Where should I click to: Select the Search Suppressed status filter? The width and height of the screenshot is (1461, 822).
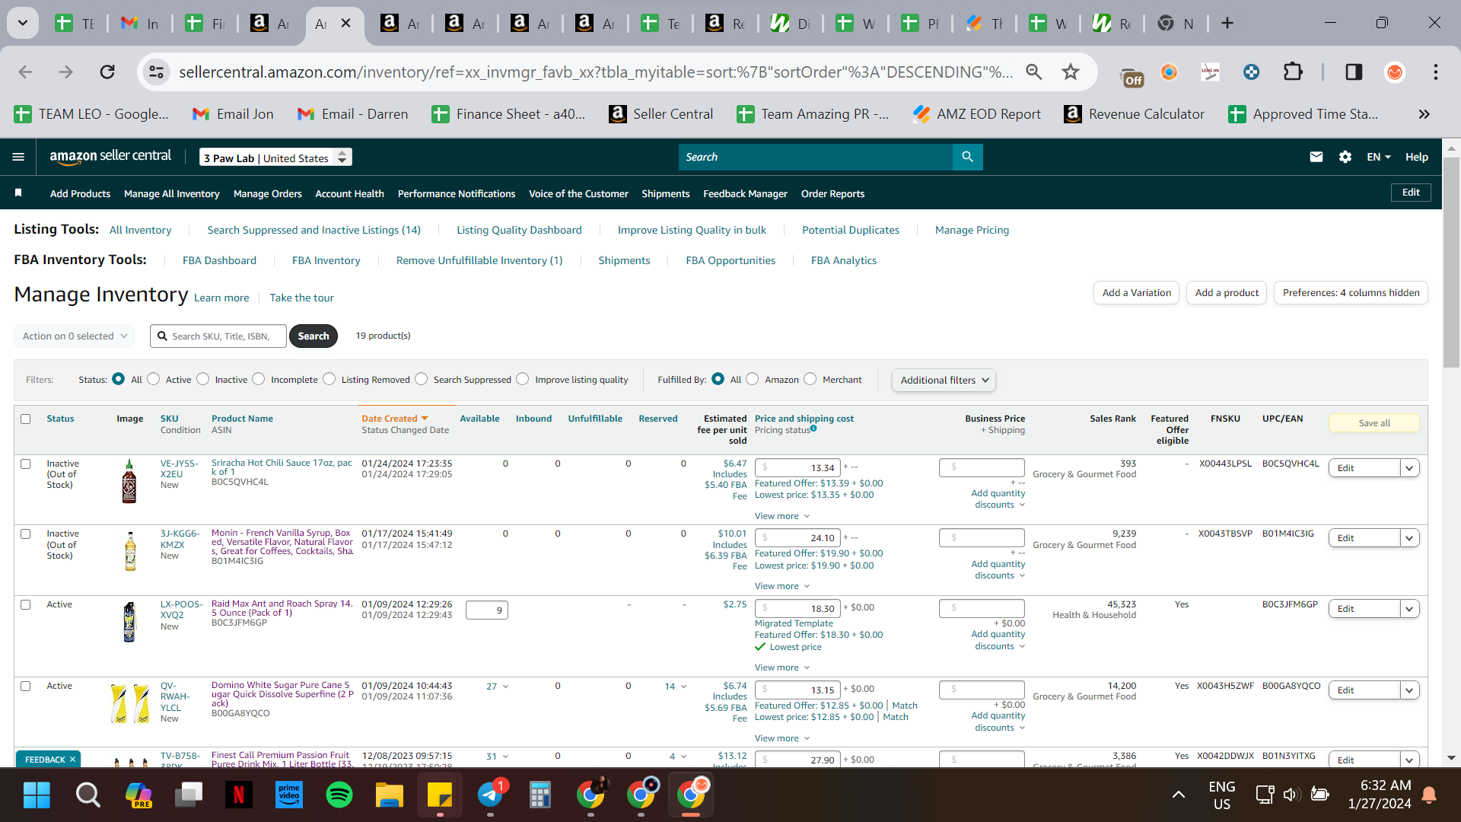422,379
